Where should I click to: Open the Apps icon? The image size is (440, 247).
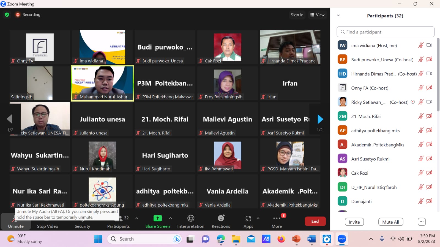pyautogui.click(x=248, y=218)
